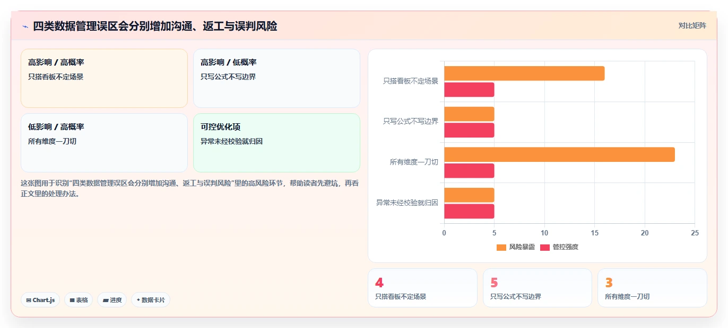The width and height of the screenshot is (728, 328).
Task: Click orange bar for 只搭看板不定场景
Action: (524, 74)
